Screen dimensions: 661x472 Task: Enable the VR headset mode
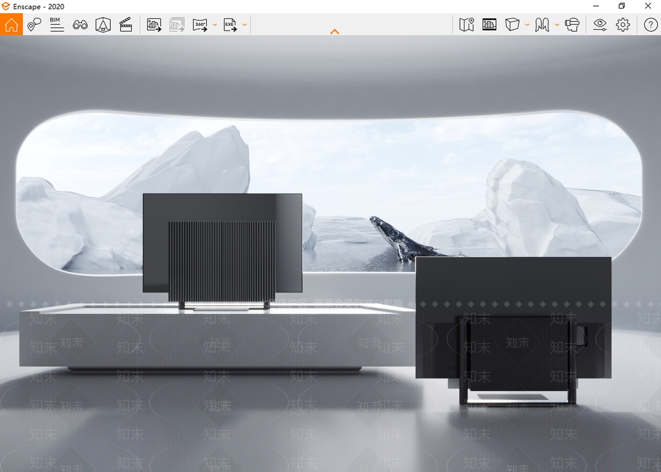(x=572, y=25)
